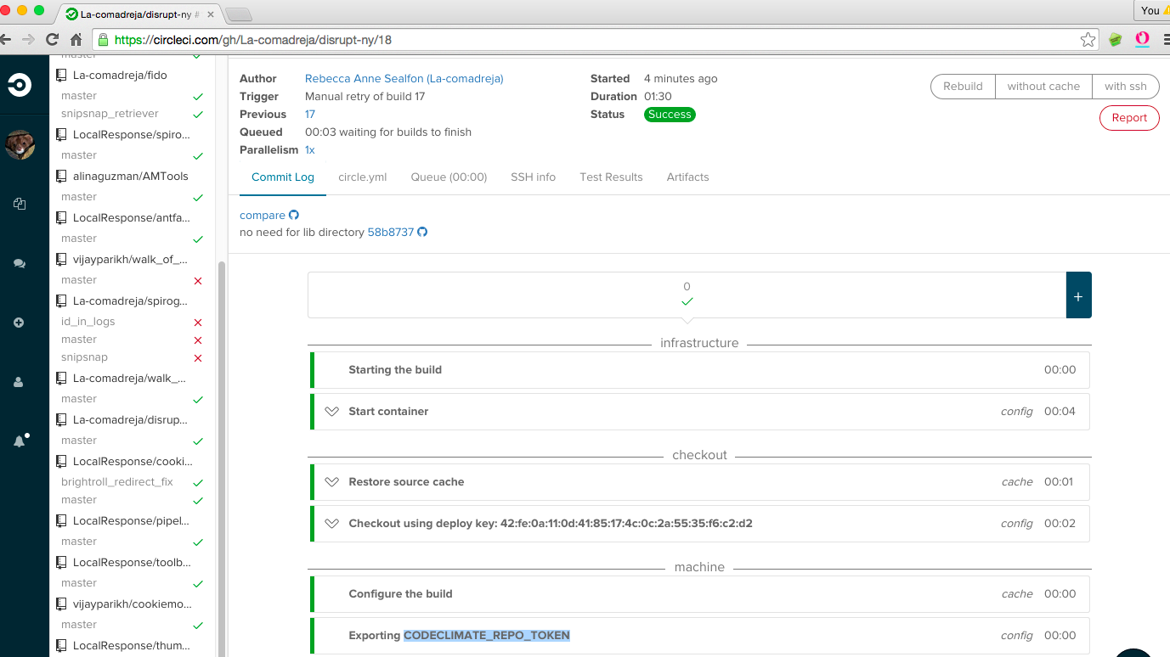Click the CircleCI logo icon
This screenshot has width=1170, height=657.
(19, 85)
